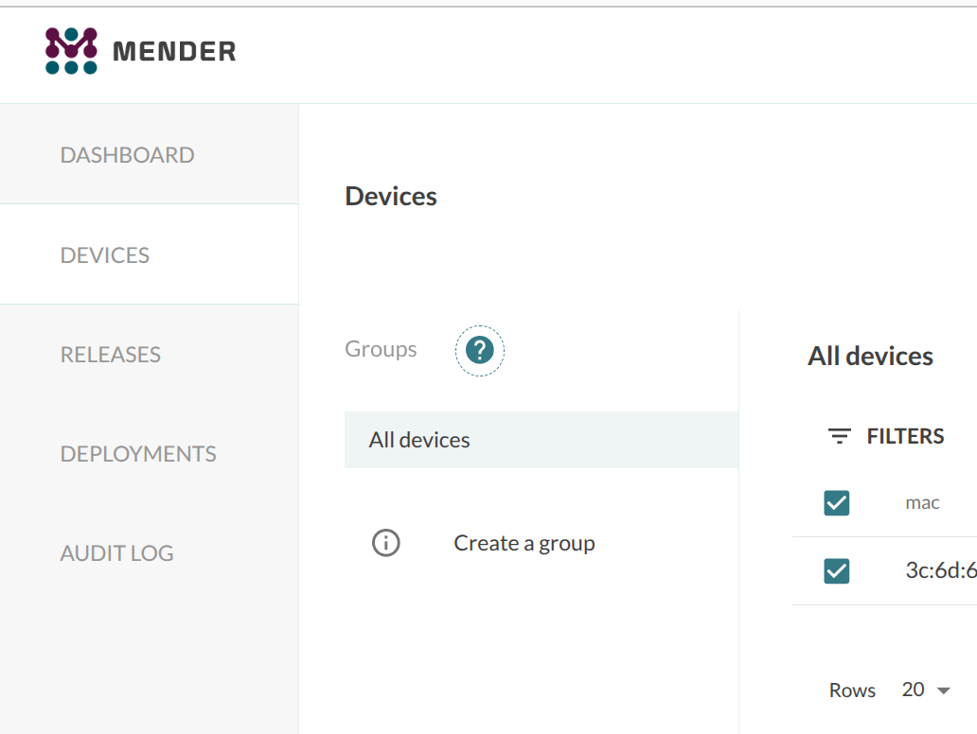Open the Groups help question-mark icon
This screenshot has width=977, height=734.
480,351
